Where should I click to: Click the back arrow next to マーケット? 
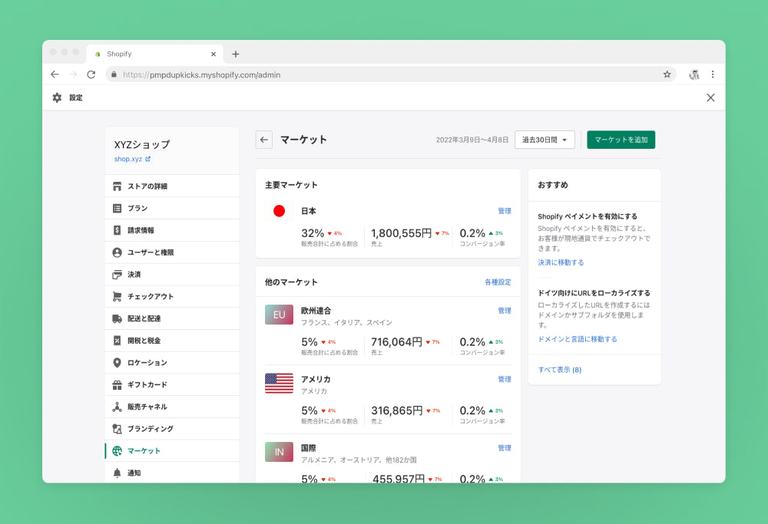pos(264,140)
